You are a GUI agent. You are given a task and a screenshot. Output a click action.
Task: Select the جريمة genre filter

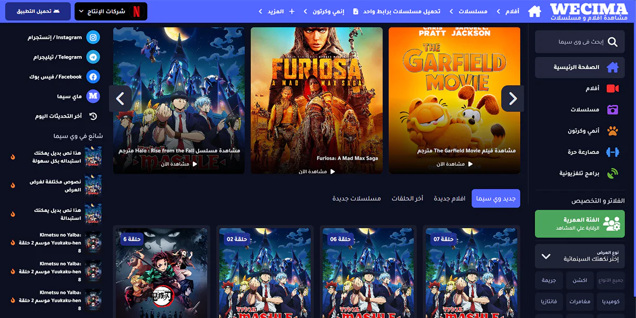tap(549, 280)
